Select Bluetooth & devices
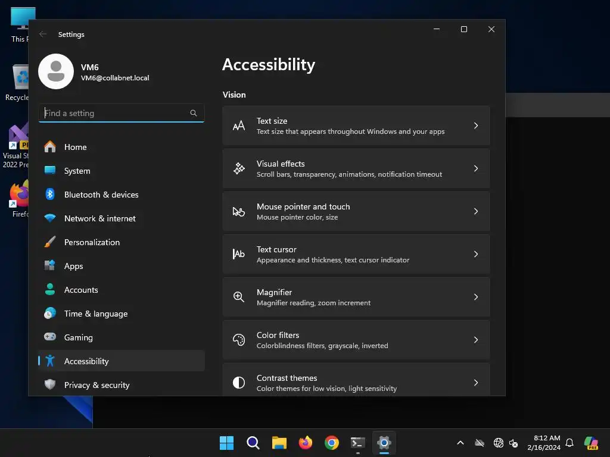Screen dimensions: 610x457 122,195
